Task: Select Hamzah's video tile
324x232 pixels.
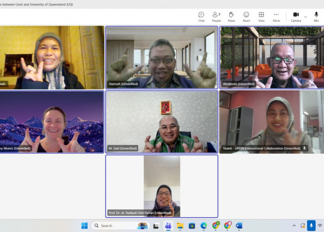Action: click(x=162, y=57)
